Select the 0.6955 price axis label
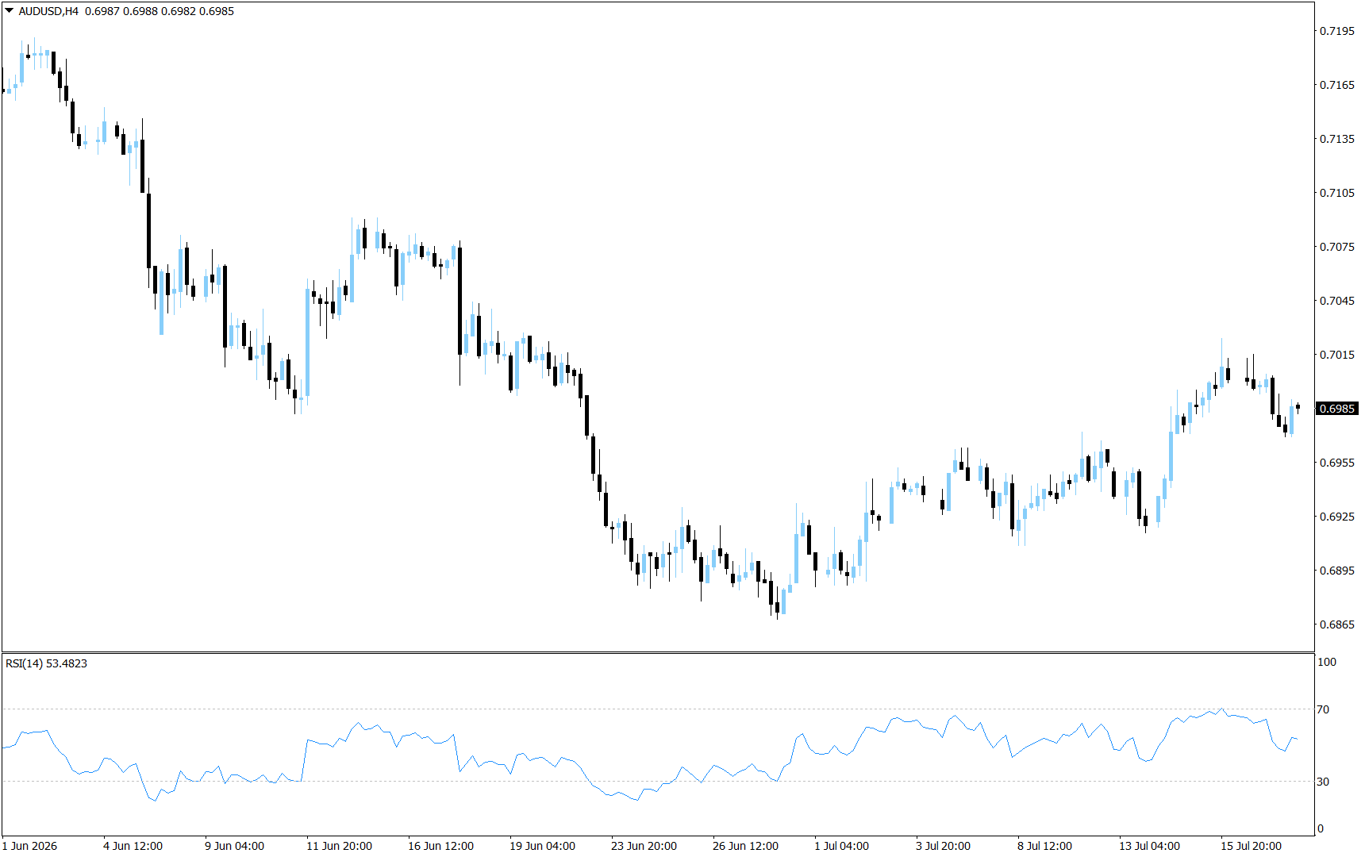This screenshot has height=857, width=1365. (x=1336, y=463)
